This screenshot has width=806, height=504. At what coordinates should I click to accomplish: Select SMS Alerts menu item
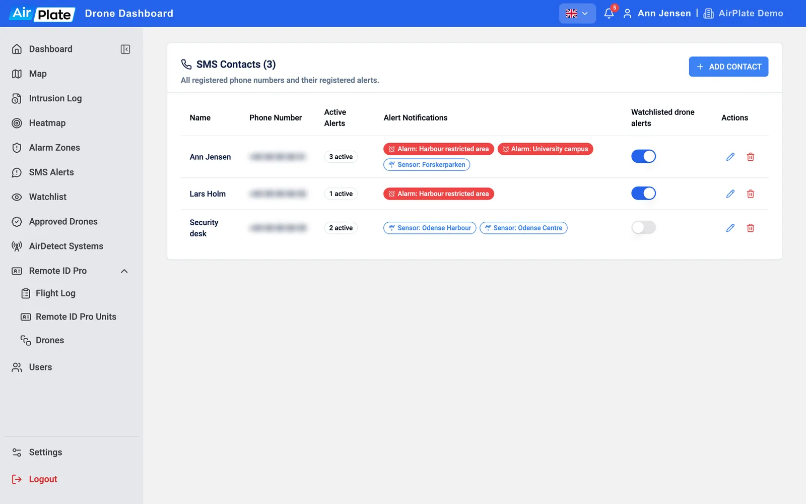[51, 172]
